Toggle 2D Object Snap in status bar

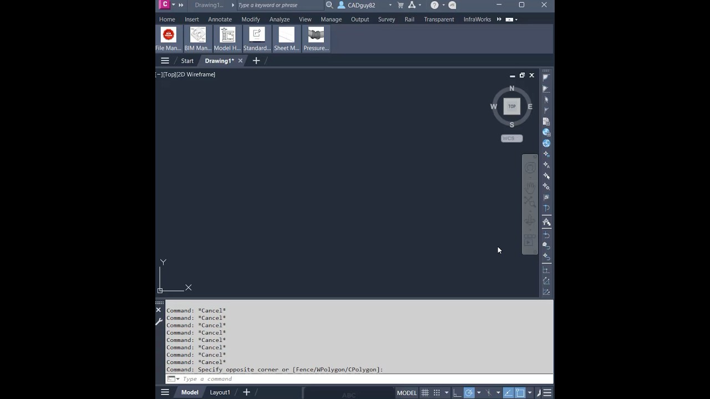pos(520,392)
